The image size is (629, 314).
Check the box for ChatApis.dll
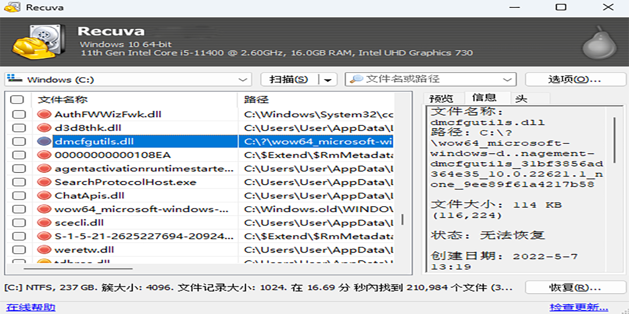click(x=19, y=196)
